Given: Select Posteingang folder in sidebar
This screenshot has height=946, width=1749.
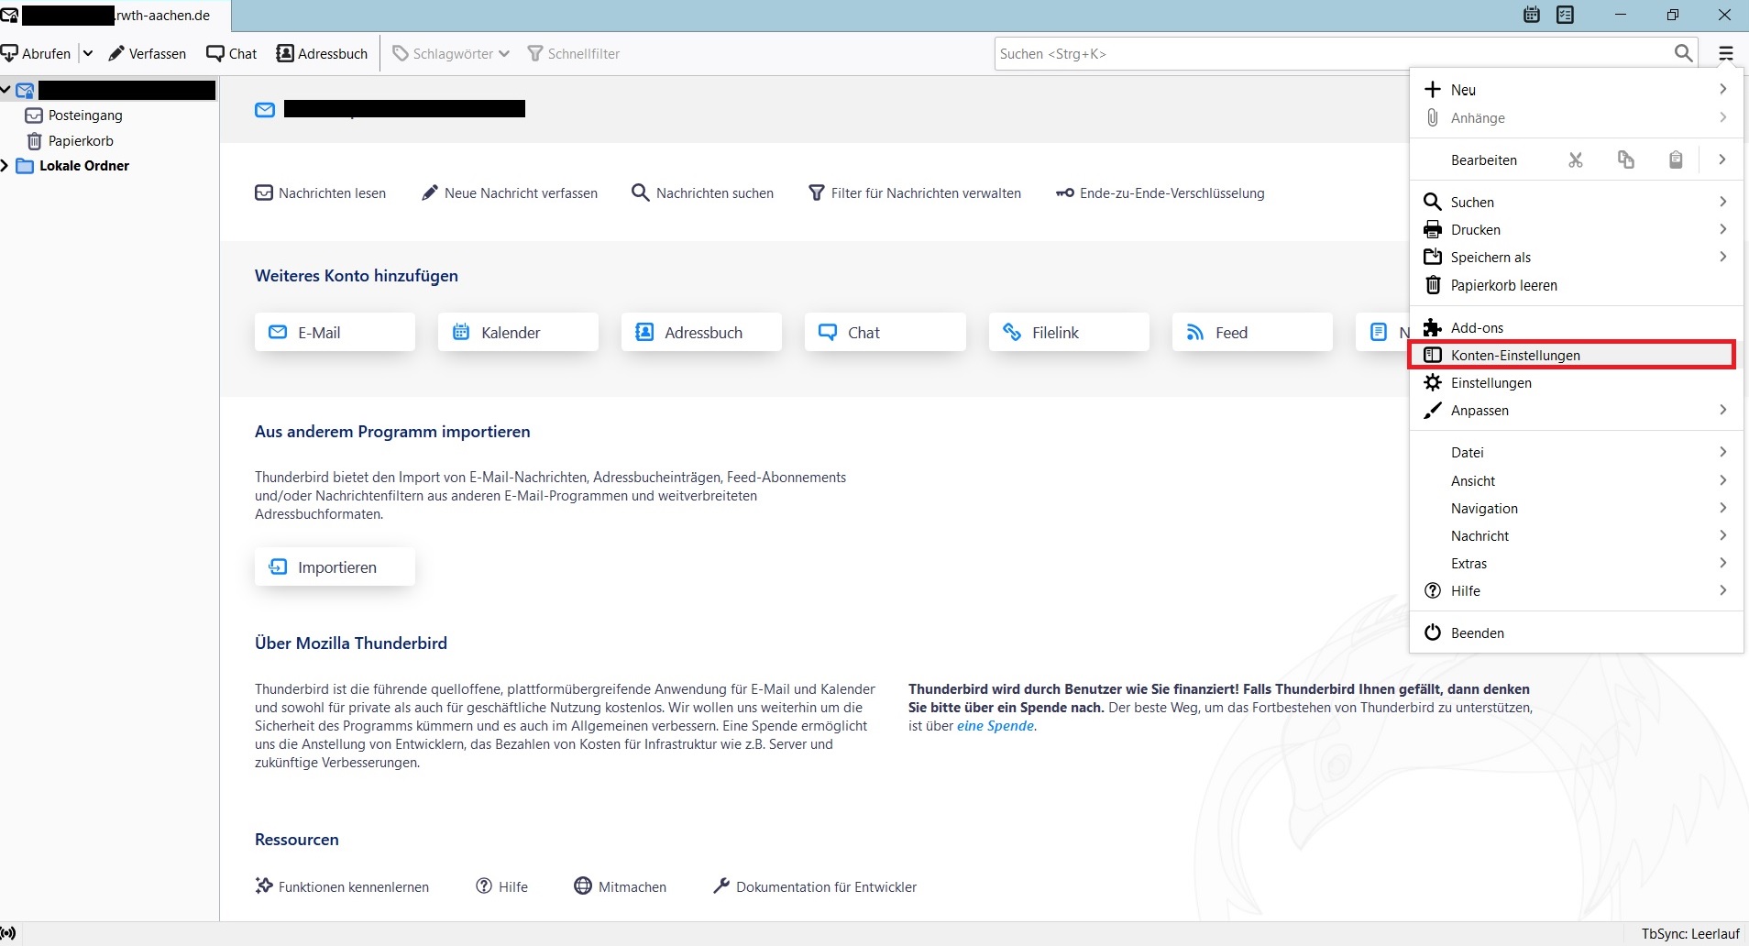Looking at the screenshot, I should 84,115.
